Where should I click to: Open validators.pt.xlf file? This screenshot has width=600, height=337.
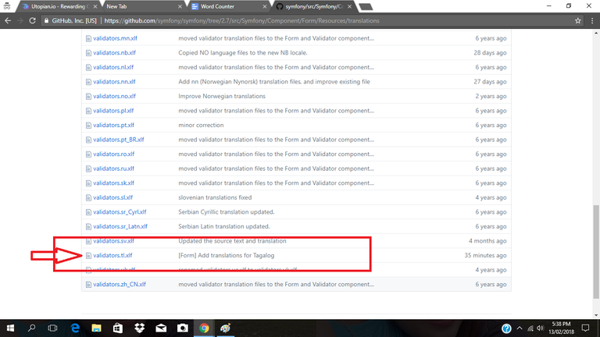[x=113, y=126]
